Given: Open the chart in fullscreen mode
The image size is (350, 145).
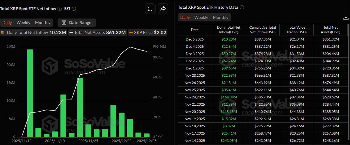Looking at the screenshot, I should [150, 9].
